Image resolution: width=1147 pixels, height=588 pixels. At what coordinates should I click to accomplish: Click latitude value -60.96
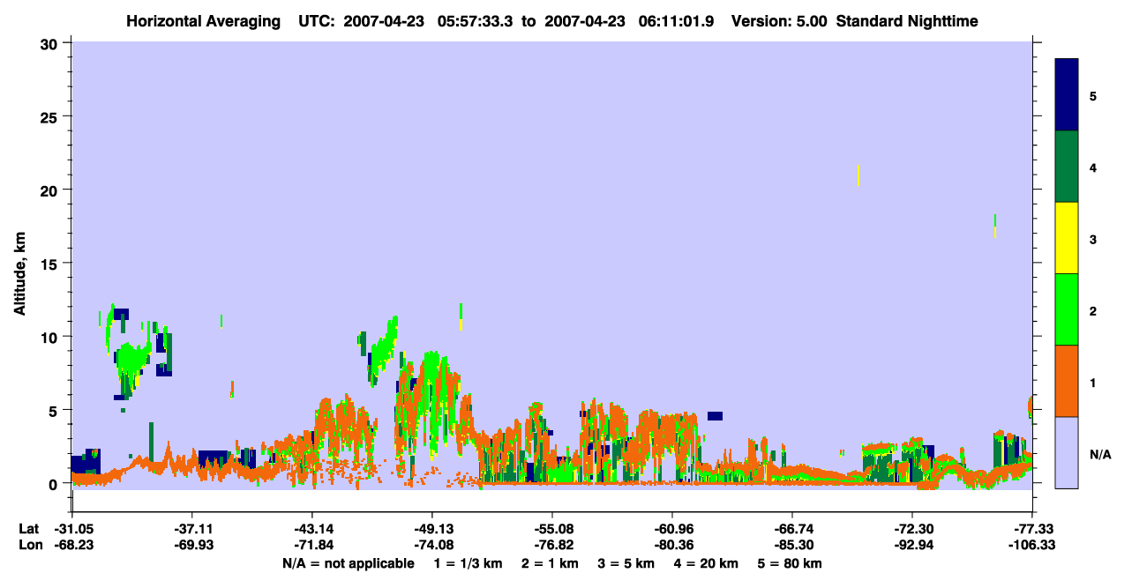pos(671,529)
